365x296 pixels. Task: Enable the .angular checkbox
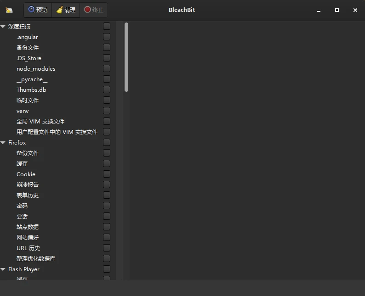(x=107, y=37)
